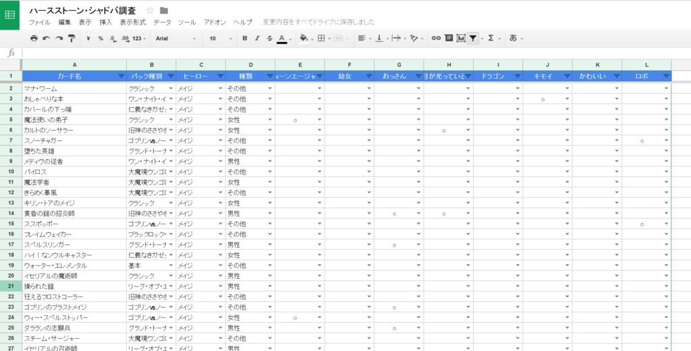
Task: Click the formula bar input
Action: pyautogui.click(x=355, y=53)
